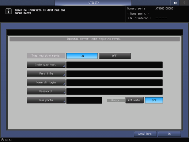Image resolution: width=189 pixels, height=142 pixels.
Task: Confirm settings with the OK button
Action: (169, 134)
